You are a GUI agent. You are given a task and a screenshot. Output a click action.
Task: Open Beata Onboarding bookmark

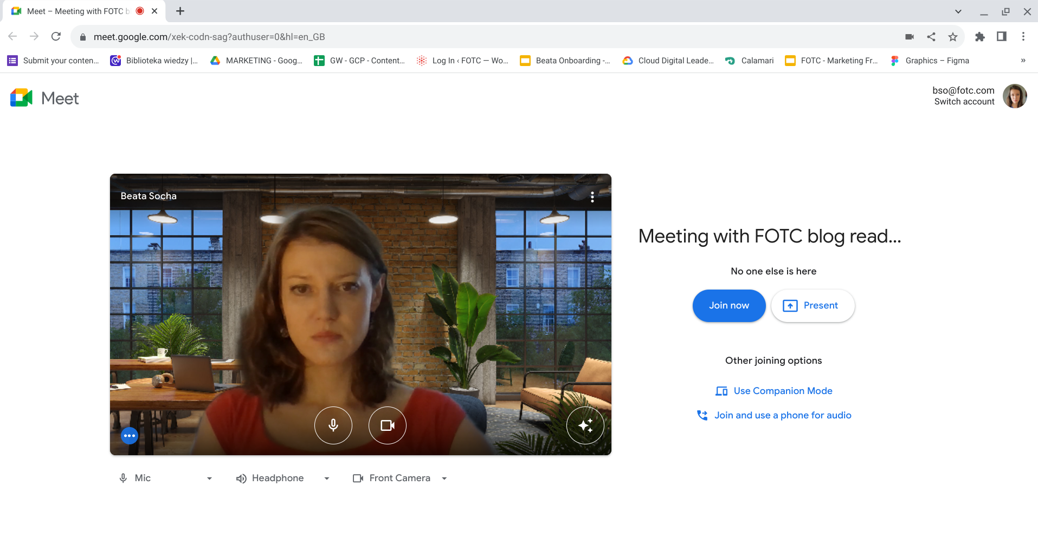[565, 61]
